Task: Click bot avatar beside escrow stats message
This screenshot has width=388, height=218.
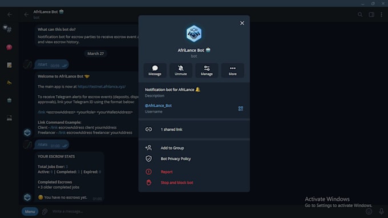Action: tap(27, 197)
